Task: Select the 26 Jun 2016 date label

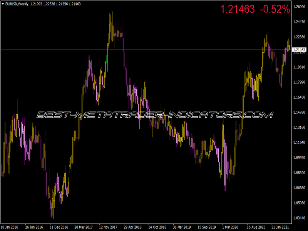Action: point(34,227)
